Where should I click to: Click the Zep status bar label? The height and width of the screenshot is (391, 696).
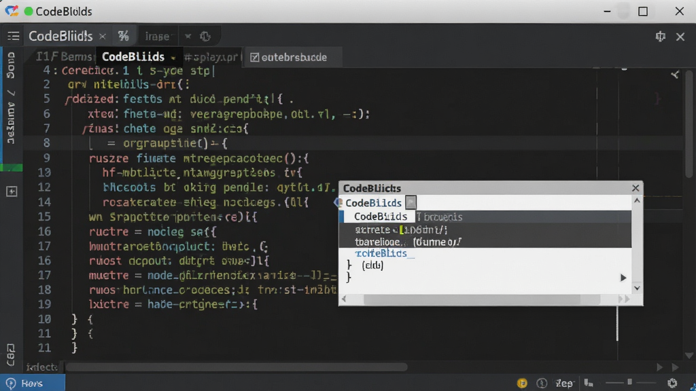point(564,383)
